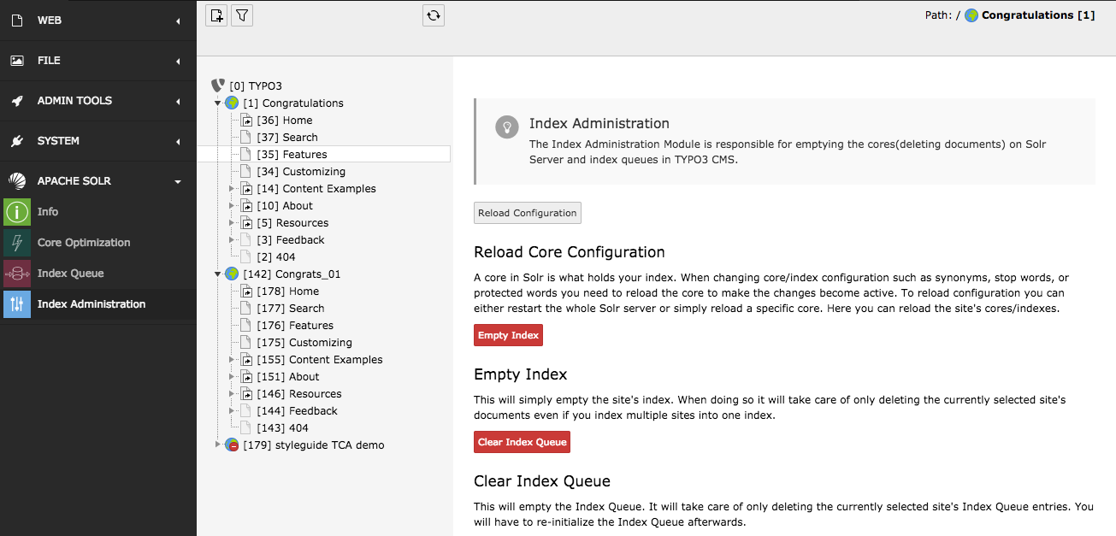
Task: Click the new page icon in toolbar
Action: coord(216,15)
